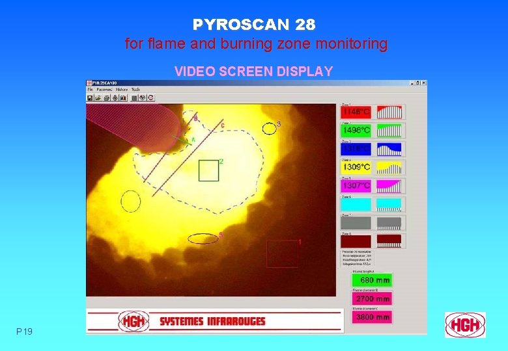Screen dimensions: 508x351
Task: Click the Open folder toolbar icon
Action: (98, 97)
